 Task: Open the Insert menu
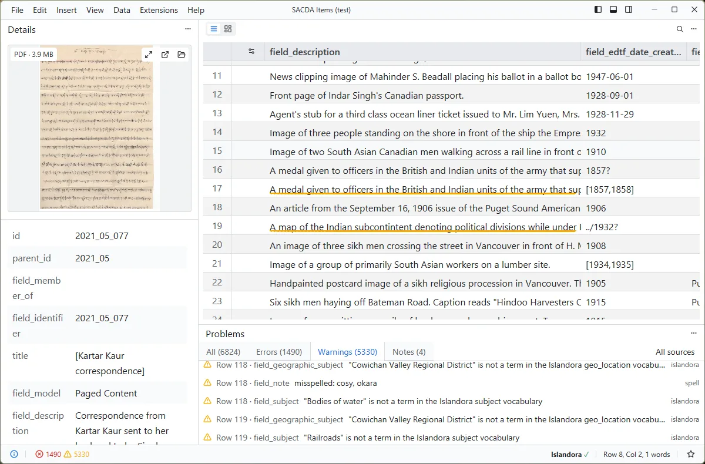[66, 10]
